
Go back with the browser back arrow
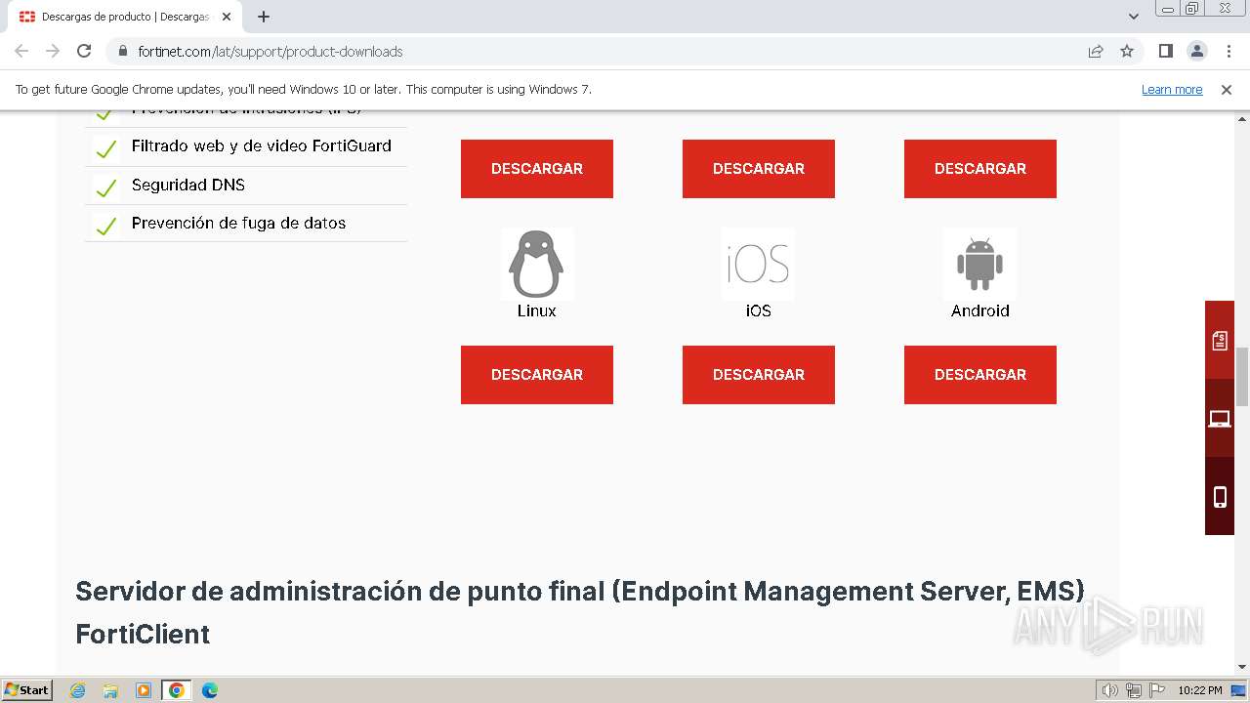click(21, 51)
